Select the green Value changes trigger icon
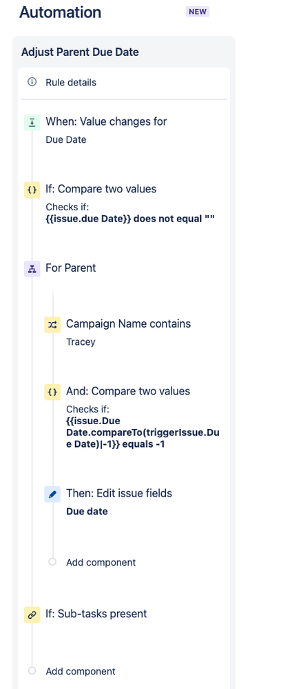This screenshot has width=283, height=689. coord(32,123)
